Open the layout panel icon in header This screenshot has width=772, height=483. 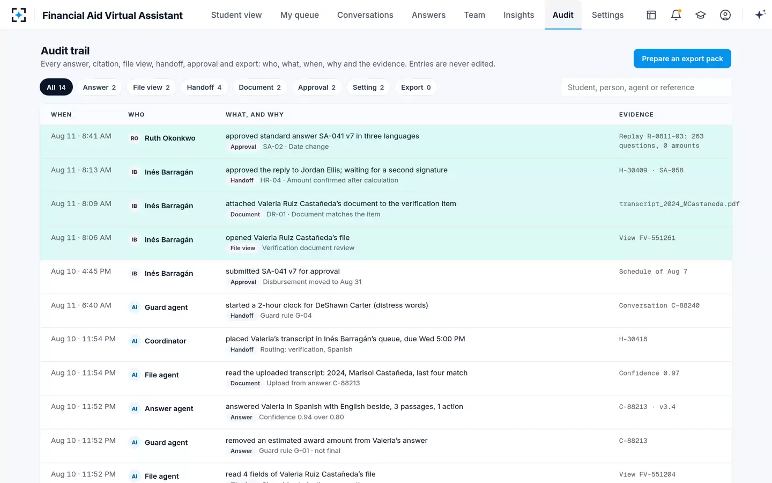point(651,15)
